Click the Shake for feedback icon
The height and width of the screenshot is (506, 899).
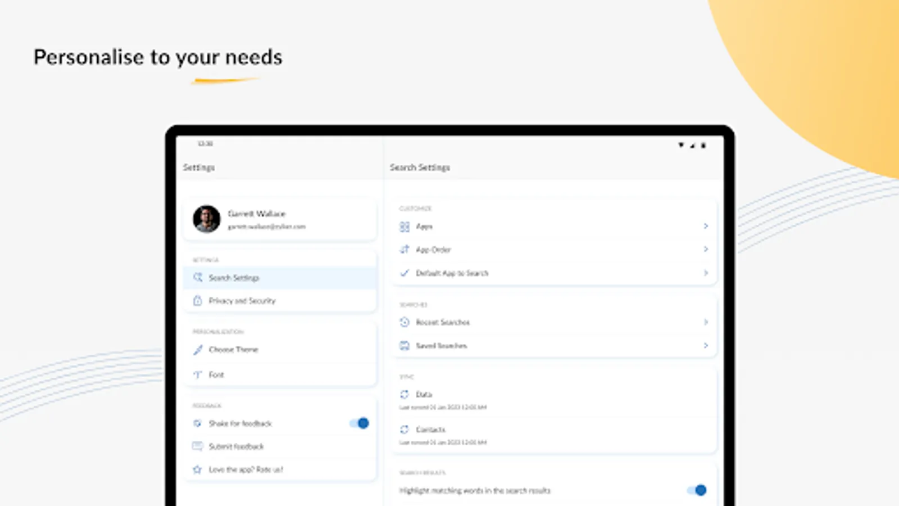(198, 423)
